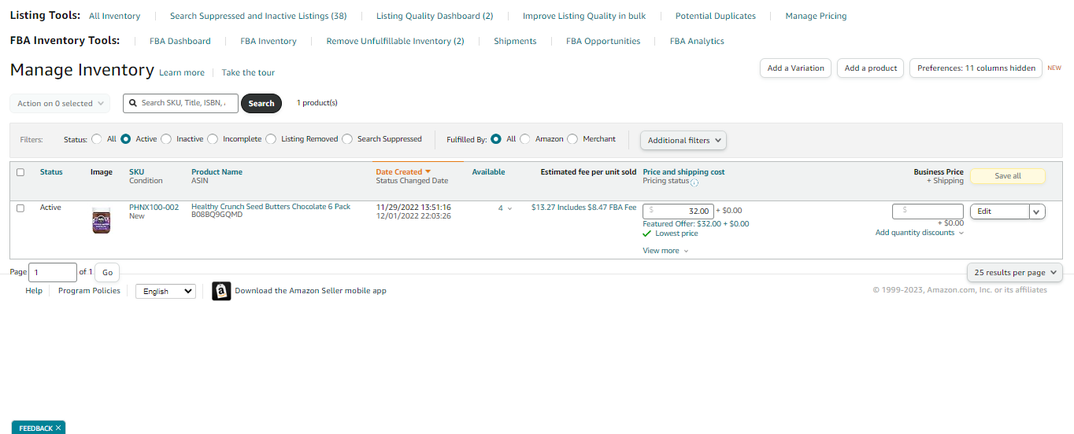Sort by Product Name column header
Screen dimensions: 1074x434
pos(217,172)
